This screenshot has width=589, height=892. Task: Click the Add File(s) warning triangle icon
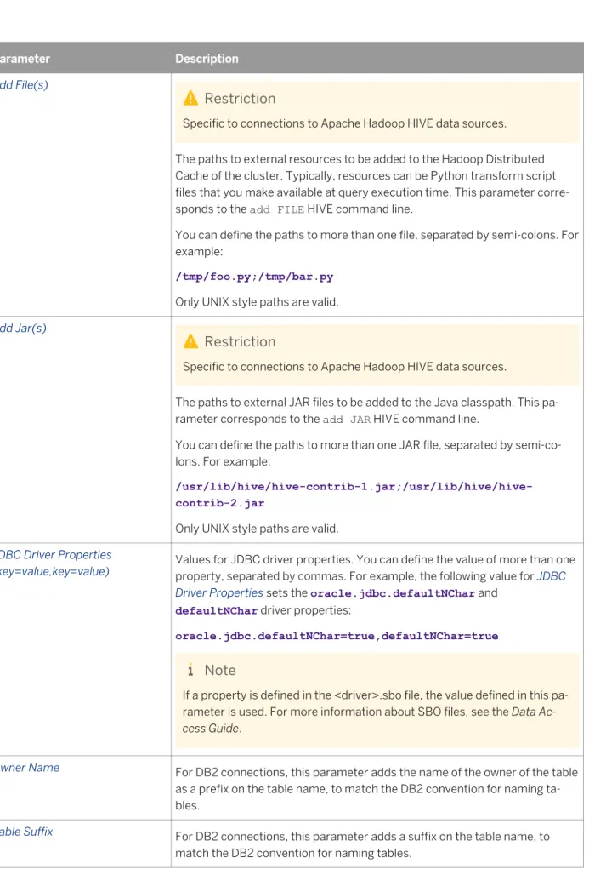click(x=191, y=99)
